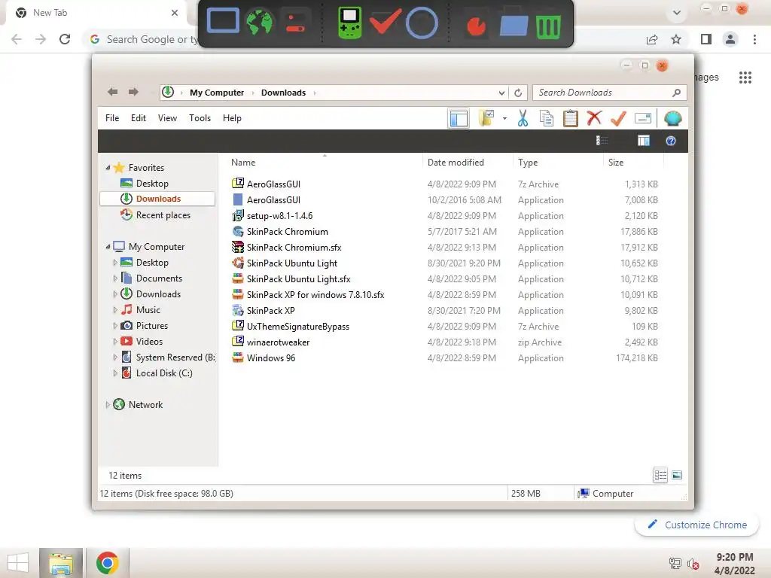Refresh the Downloads folder view
This screenshot has width=771, height=578.
518,93
